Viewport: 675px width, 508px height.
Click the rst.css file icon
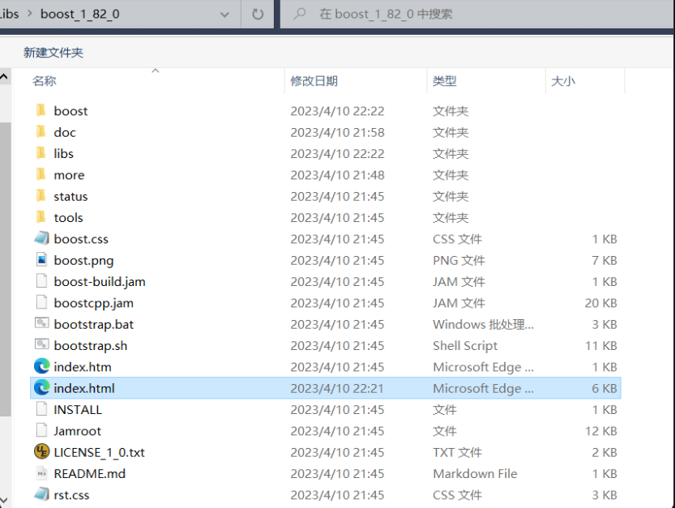(x=42, y=494)
